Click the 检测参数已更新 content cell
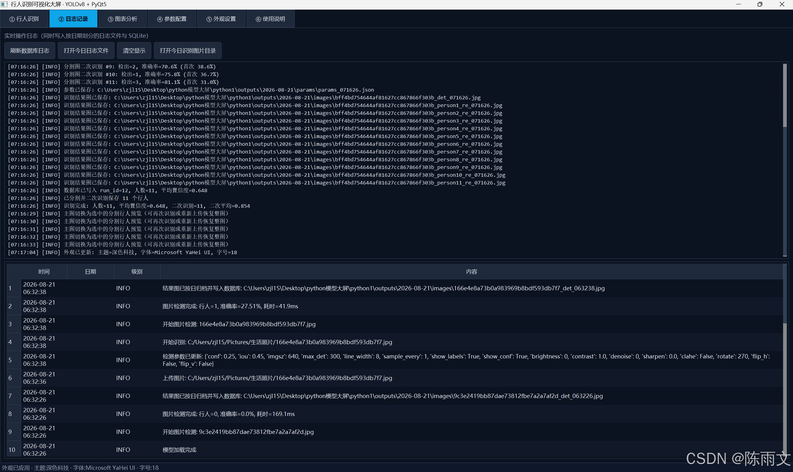This screenshot has width=793, height=472. 471,360
